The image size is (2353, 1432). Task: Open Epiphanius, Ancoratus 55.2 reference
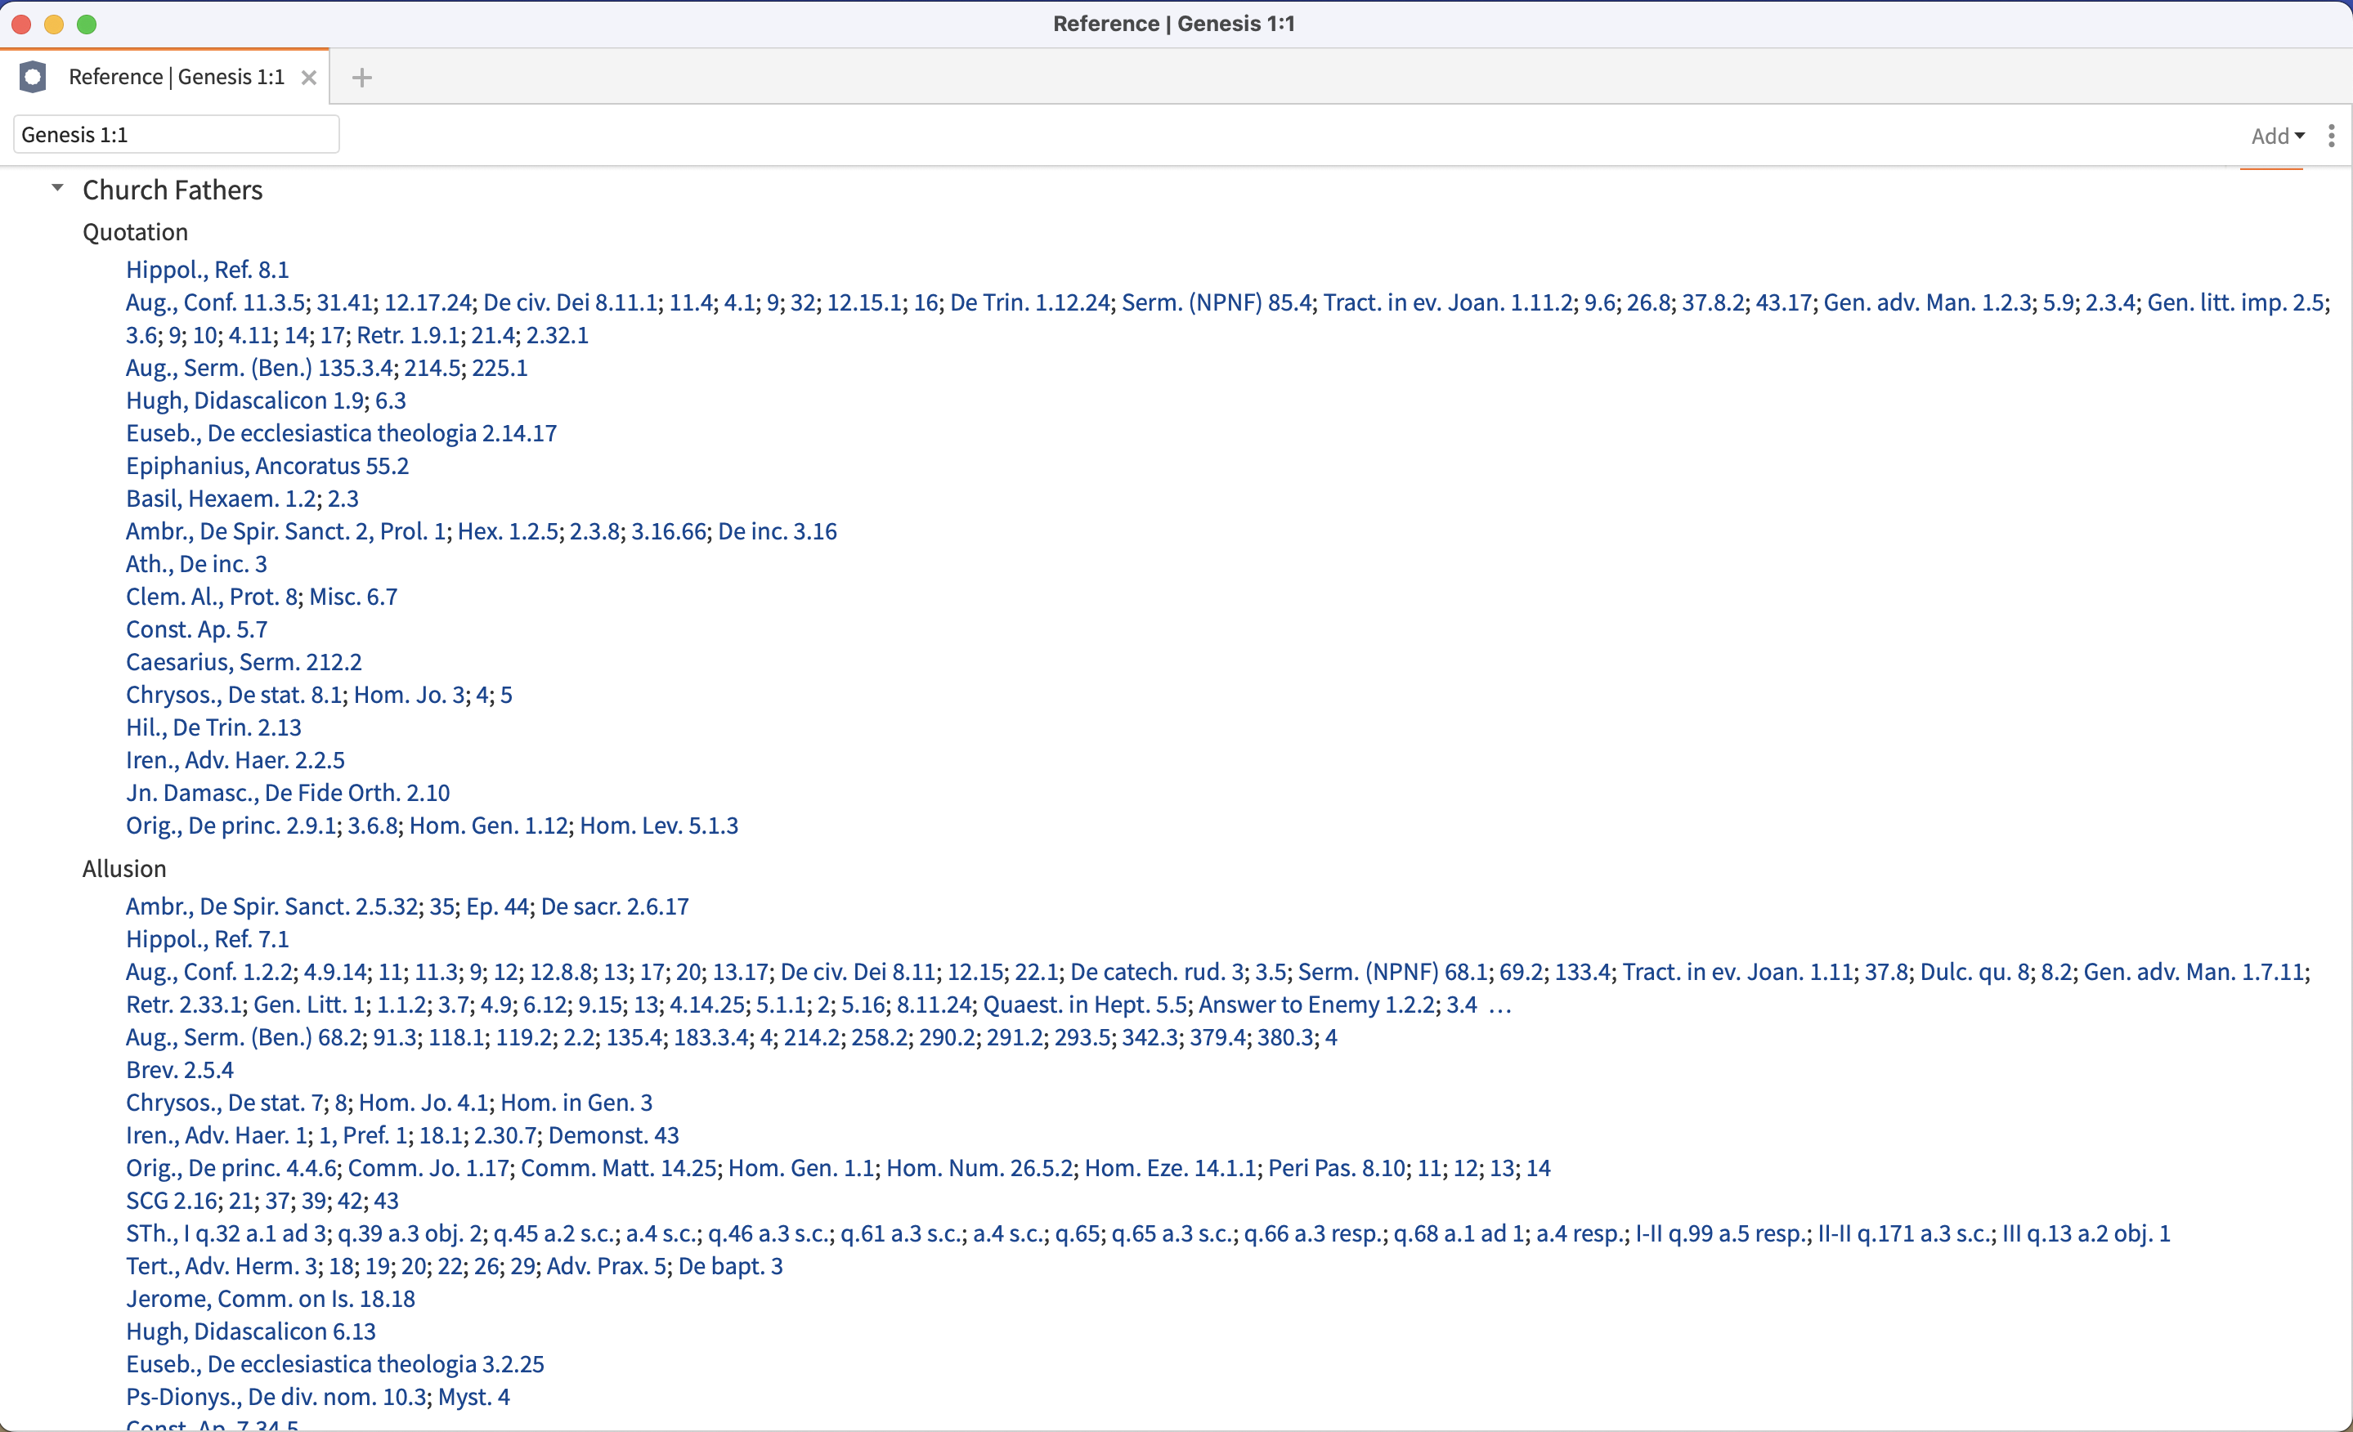click(267, 465)
